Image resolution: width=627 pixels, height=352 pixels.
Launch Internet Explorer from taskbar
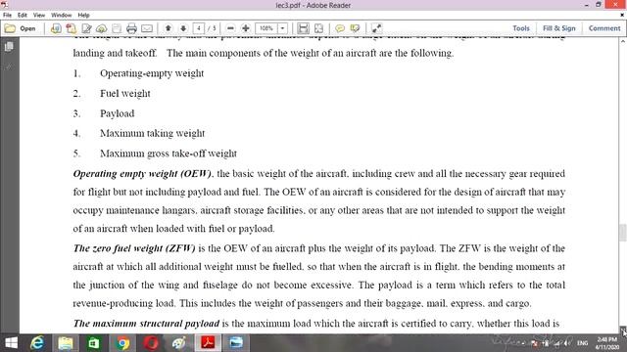37,343
